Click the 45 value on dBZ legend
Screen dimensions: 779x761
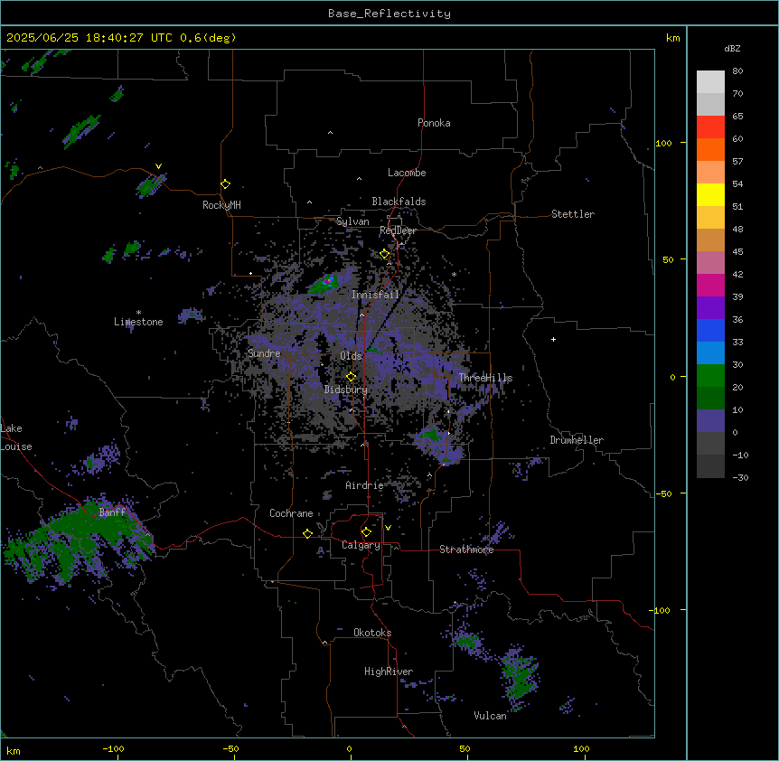click(x=737, y=252)
